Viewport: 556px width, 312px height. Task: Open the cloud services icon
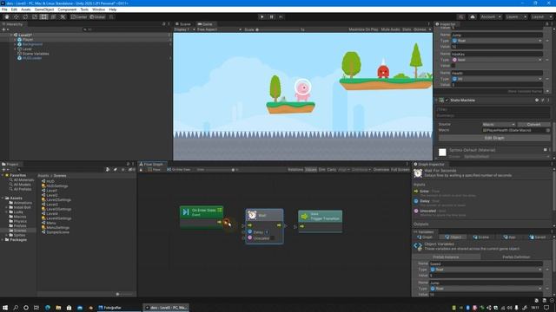click(x=473, y=16)
